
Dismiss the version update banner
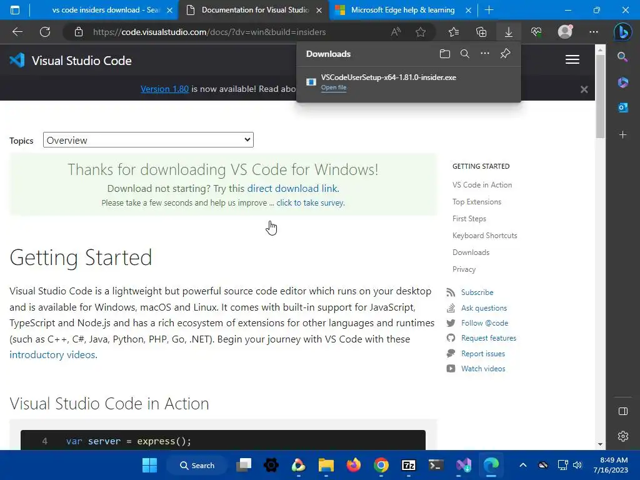pyautogui.click(x=584, y=89)
